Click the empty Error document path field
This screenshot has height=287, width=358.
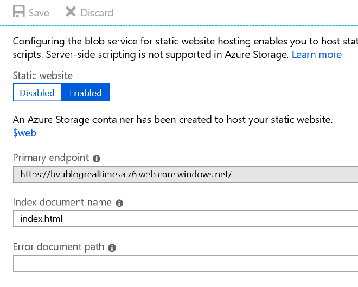point(184,264)
